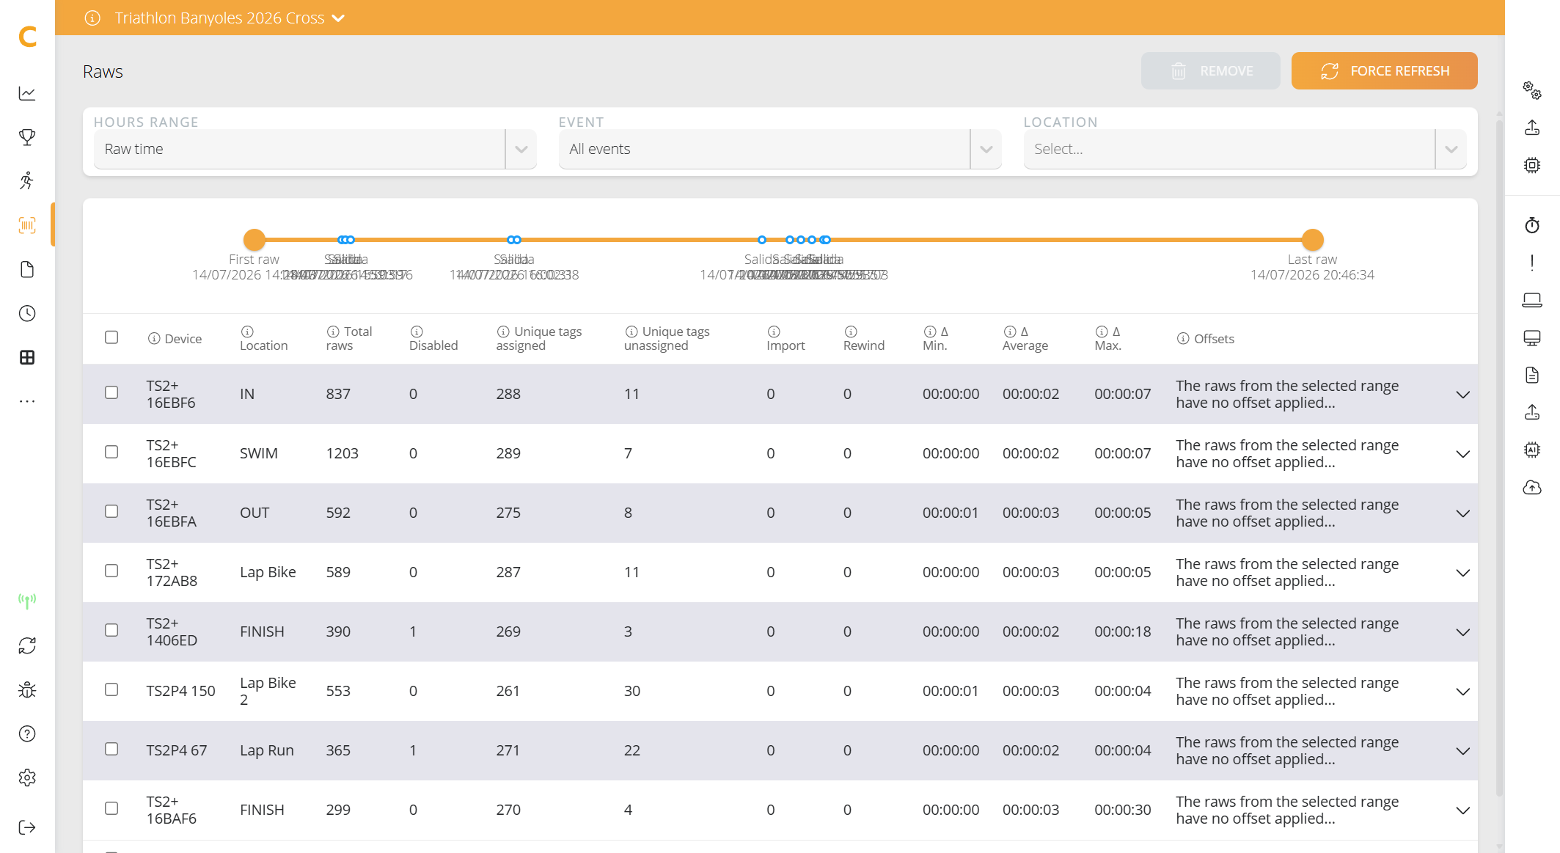
Task: Click the First raw timeline start marker
Action: point(254,240)
